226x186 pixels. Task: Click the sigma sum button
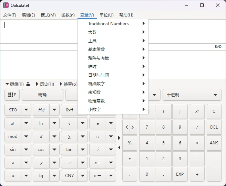click(x=69, y=136)
